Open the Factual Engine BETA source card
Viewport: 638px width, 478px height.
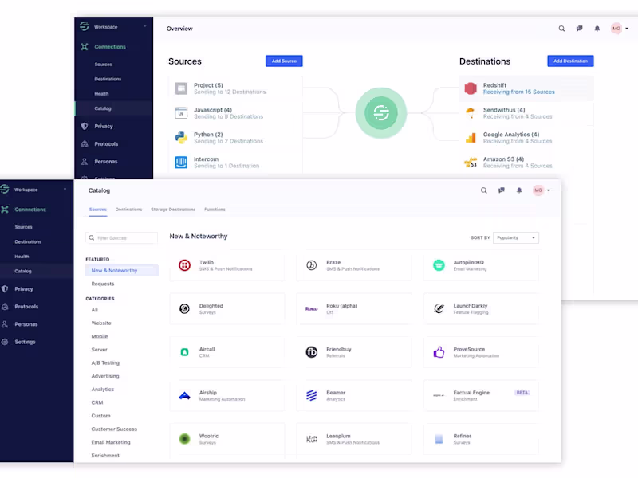click(x=481, y=395)
